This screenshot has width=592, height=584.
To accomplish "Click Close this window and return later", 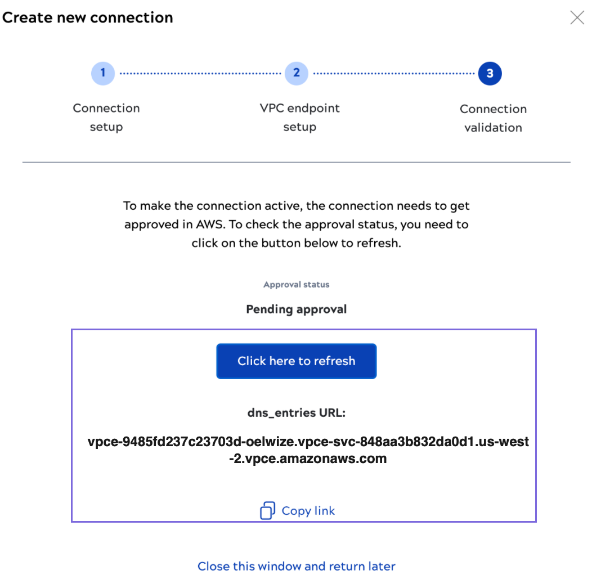I will coord(296,566).
